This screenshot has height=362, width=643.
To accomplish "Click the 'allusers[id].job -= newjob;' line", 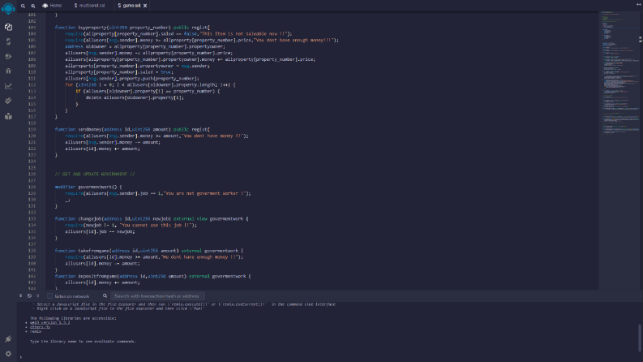I will (100, 231).
